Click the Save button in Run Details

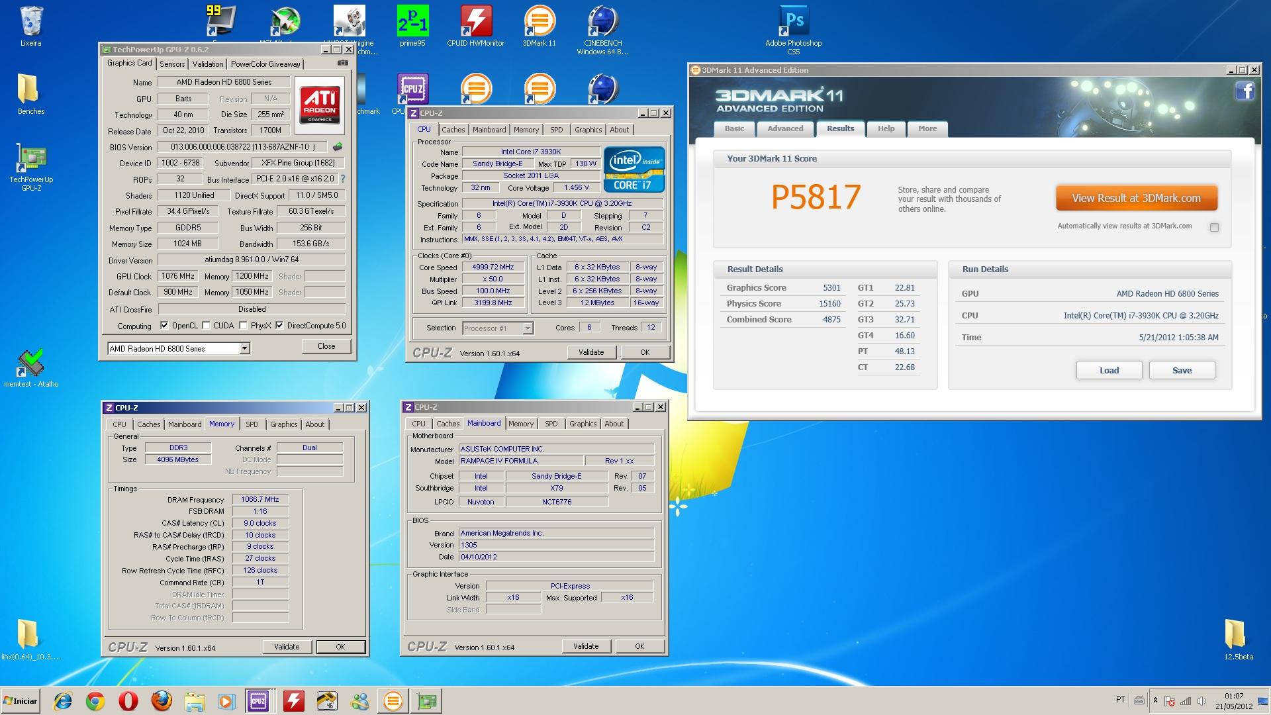point(1182,370)
